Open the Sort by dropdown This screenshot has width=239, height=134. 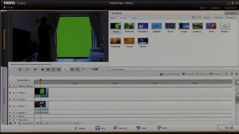click(x=218, y=17)
